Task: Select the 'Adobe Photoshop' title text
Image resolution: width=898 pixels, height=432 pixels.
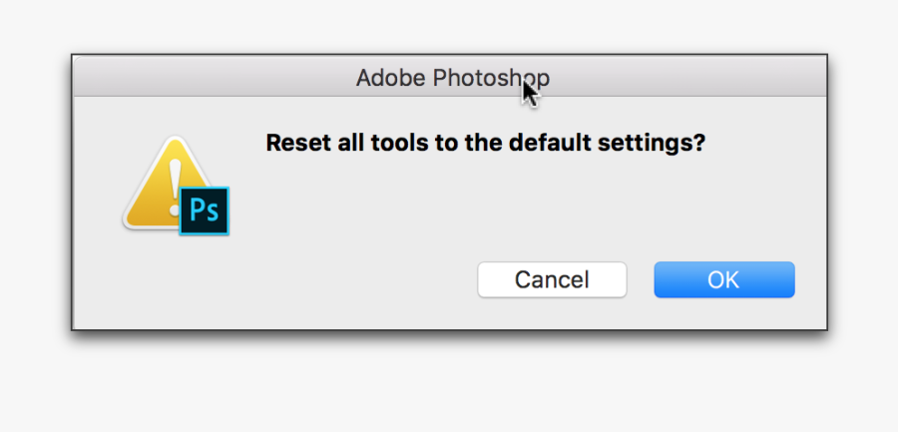Action: (x=452, y=78)
